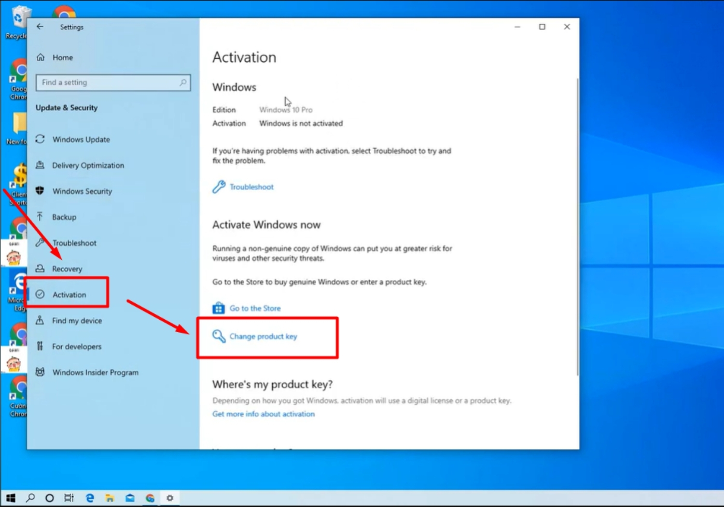Open Task View on taskbar
The image size is (724, 507).
pyautogui.click(x=69, y=498)
